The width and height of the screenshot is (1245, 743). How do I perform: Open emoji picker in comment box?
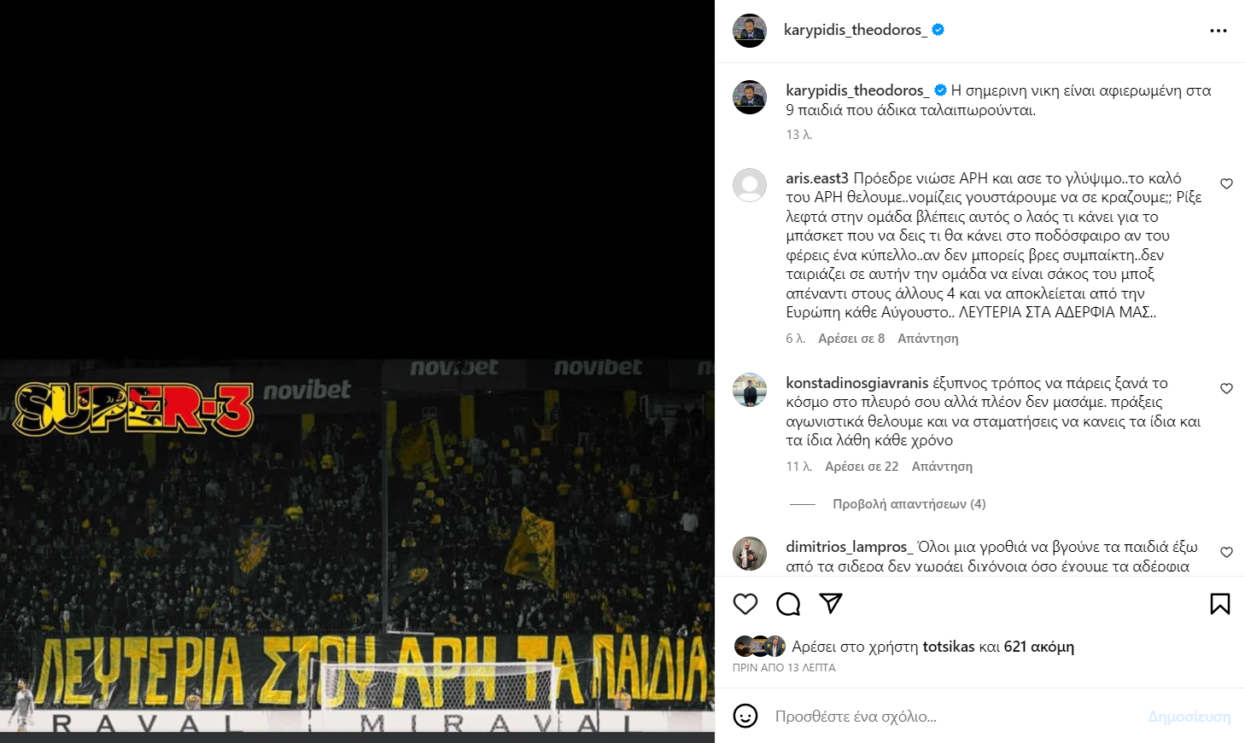click(745, 716)
